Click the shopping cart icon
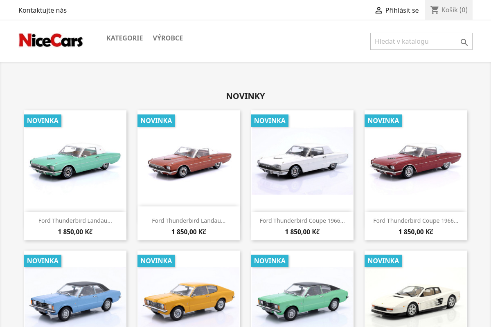Screen dimensions: 491x327 click(435, 10)
